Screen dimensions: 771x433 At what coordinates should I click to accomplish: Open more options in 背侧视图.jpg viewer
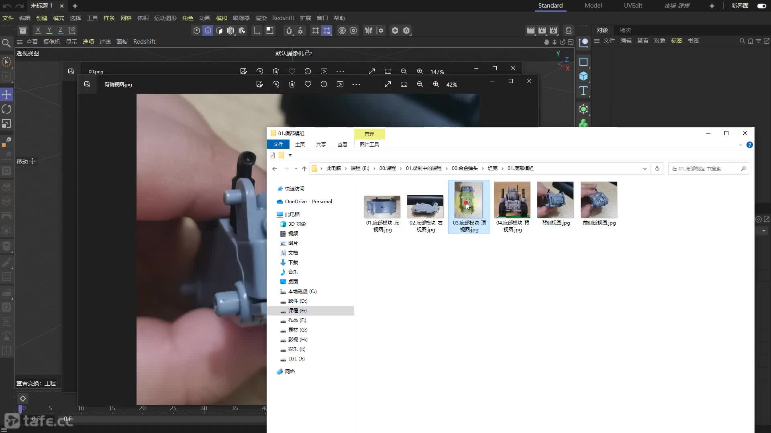[x=356, y=84]
